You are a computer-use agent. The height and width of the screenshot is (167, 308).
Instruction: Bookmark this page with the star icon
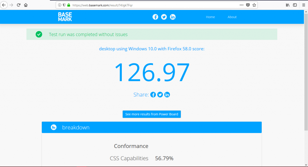254,5
